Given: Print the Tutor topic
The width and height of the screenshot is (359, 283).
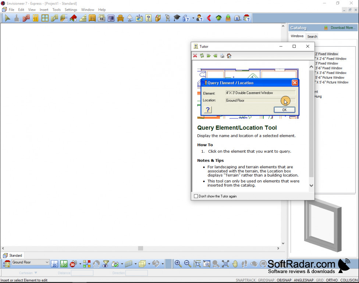Looking at the screenshot, I should (x=222, y=56).
